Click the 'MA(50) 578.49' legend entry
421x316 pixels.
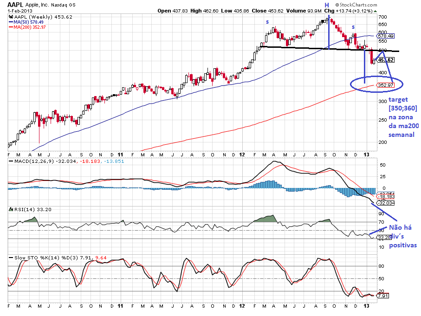pos(28,22)
